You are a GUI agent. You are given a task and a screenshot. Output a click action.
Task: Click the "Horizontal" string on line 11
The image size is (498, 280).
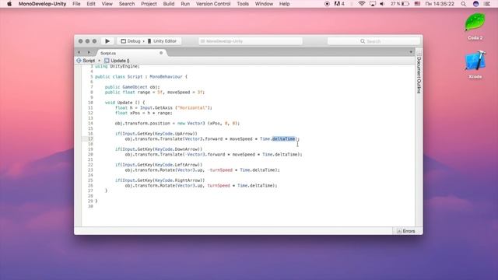click(x=193, y=107)
